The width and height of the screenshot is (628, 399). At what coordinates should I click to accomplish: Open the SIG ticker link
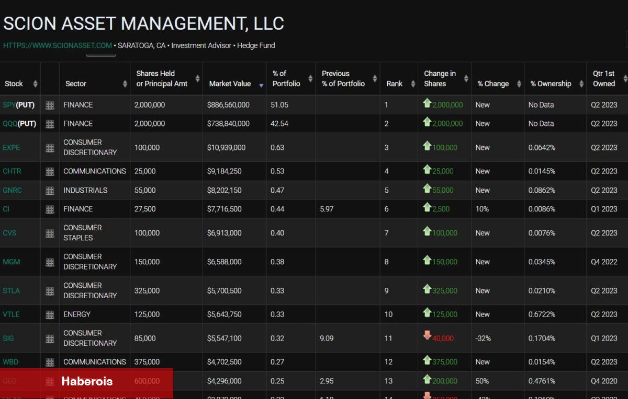8,338
